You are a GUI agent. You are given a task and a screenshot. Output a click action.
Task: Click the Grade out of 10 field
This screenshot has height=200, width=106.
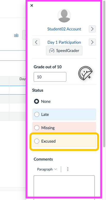50,77
